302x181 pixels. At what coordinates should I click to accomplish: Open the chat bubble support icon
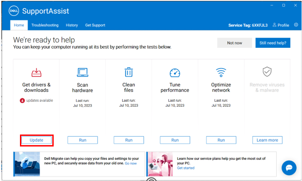(289, 168)
